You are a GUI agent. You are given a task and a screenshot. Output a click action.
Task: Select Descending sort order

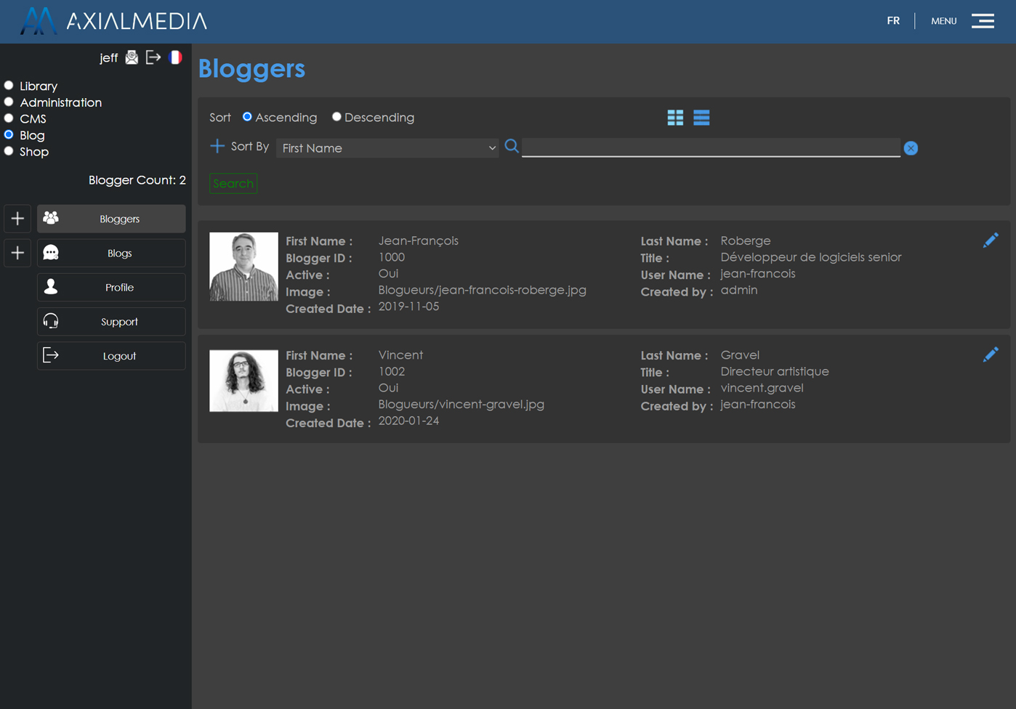tap(336, 117)
